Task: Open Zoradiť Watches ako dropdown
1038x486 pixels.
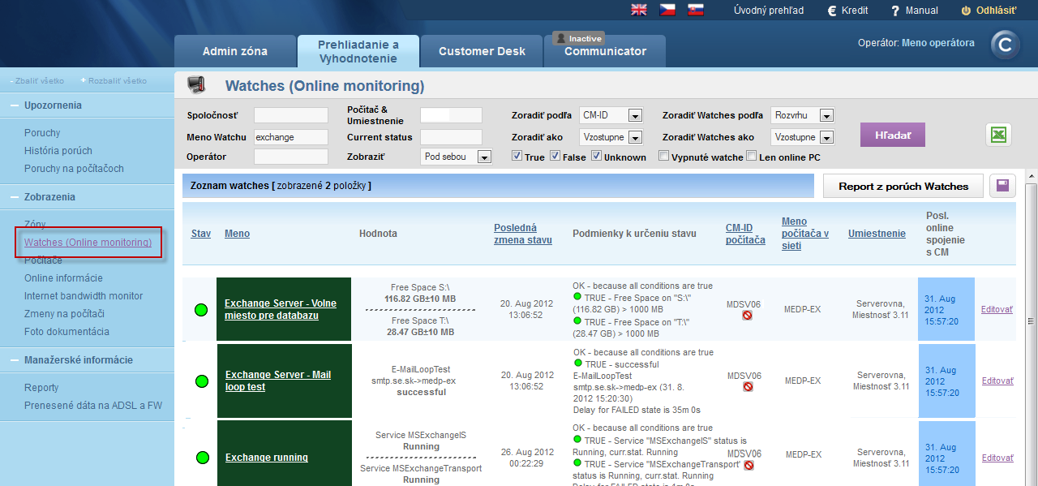Action: pos(802,137)
